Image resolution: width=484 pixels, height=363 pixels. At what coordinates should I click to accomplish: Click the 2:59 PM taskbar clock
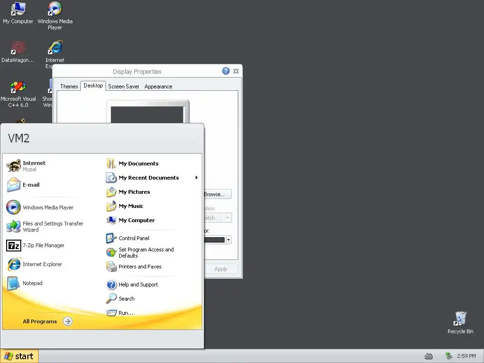point(467,356)
